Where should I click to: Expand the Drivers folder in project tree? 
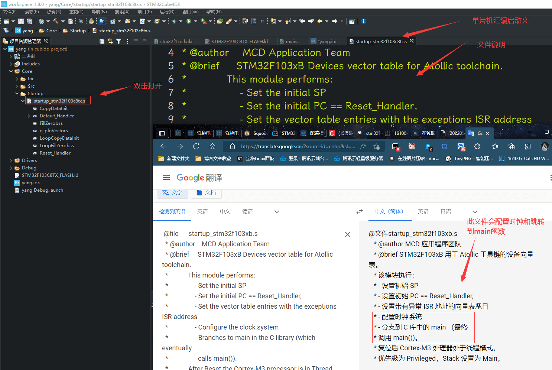(x=11, y=160)
